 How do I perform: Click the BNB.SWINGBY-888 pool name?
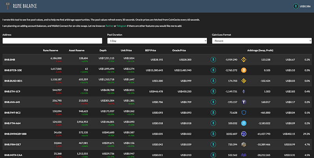[15, 134]
